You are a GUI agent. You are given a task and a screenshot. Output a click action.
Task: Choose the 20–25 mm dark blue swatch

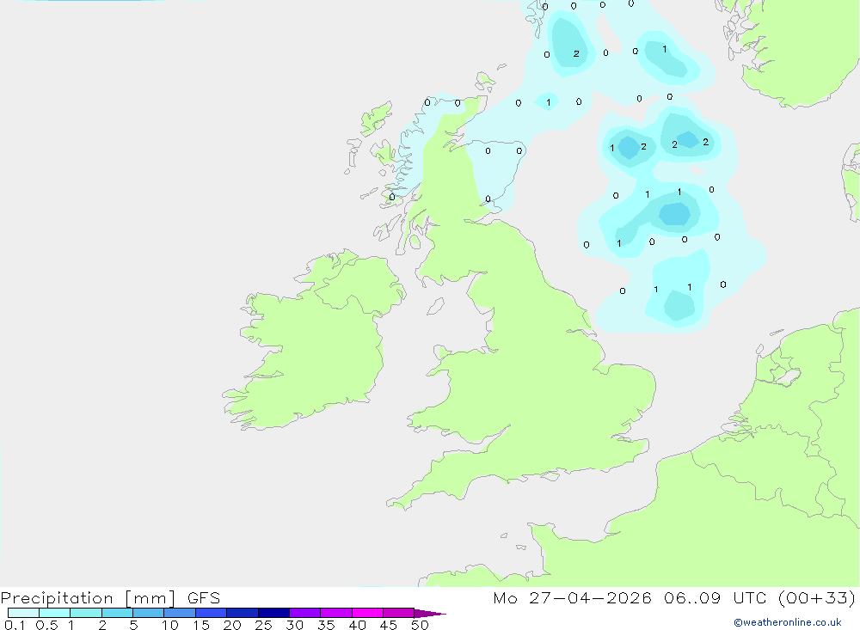(x=243, y=613)
